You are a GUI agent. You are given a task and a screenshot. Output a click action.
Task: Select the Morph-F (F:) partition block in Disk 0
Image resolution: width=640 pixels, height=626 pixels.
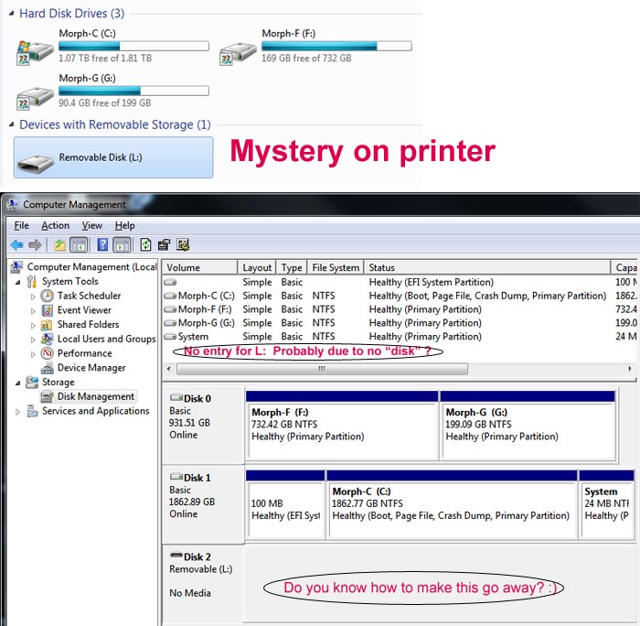click(x=342, y=429)
